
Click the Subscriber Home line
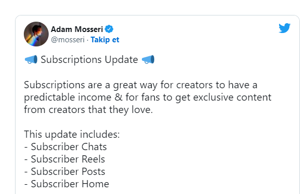pyautogui.click(x=67, y=184)
